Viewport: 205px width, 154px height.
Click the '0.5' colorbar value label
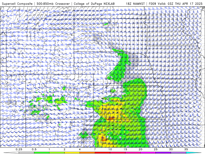click(x=34, y=149)
